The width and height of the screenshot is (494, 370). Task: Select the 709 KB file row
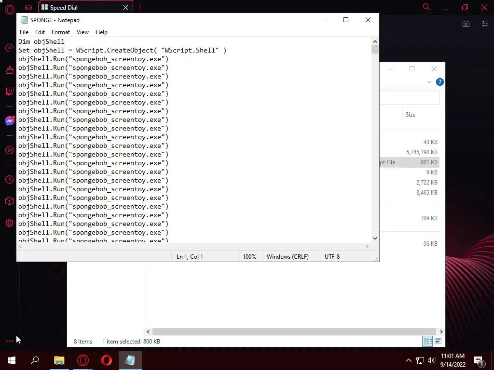pyautogui.click(x=410, y=218)
